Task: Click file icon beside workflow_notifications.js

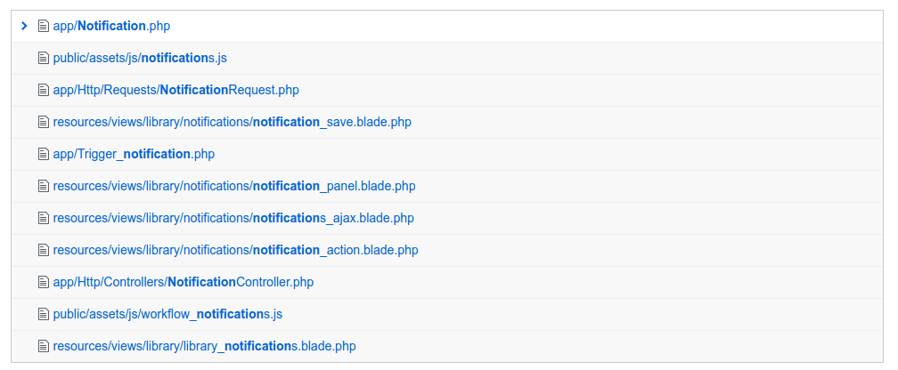Action: pyautogui.click(x=43, y=315)
